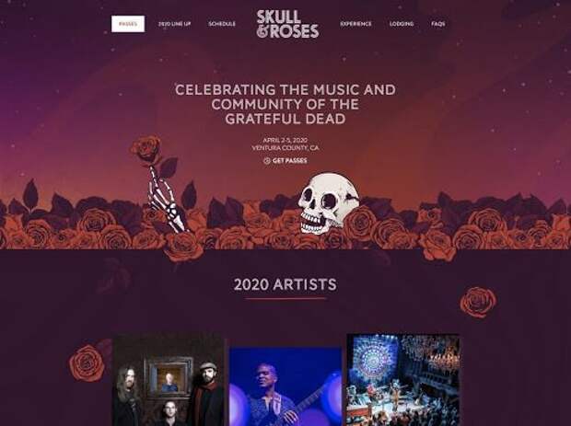571x426 pixels.
Task: Click the Skull & Roses logo
Action: point(287,24)
